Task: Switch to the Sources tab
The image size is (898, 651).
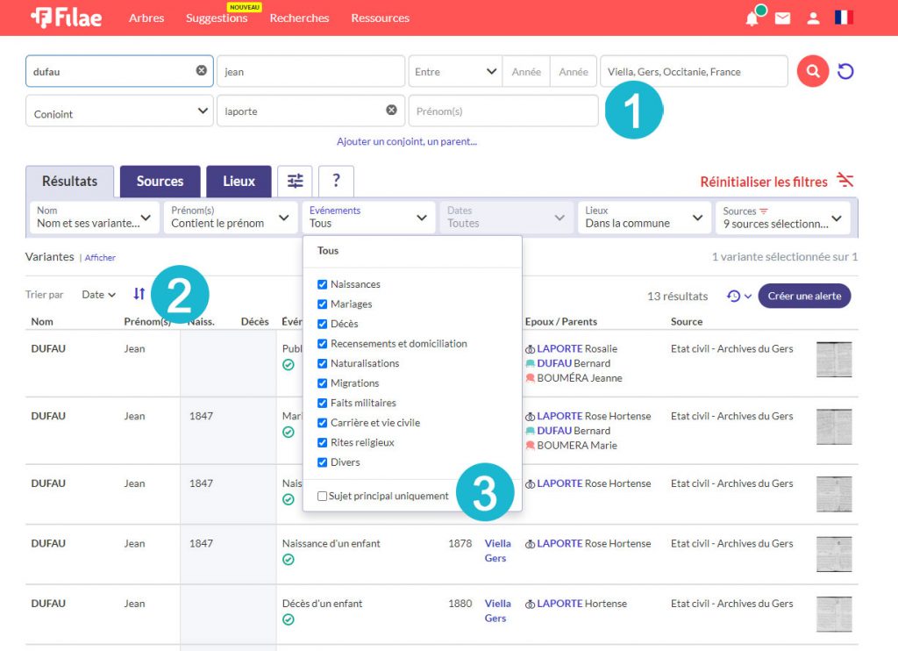Action: pyautogui.click(x=160, y=182)
